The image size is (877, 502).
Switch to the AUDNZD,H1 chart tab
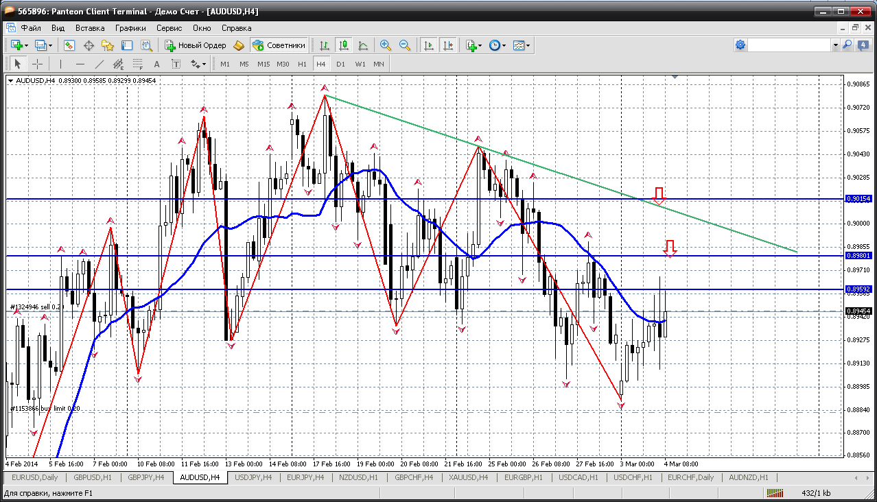[x=748, y=477]
